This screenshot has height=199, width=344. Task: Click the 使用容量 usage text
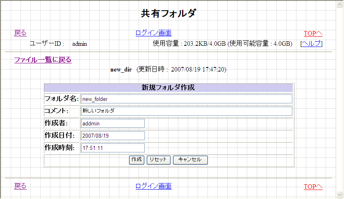[222, 44]
